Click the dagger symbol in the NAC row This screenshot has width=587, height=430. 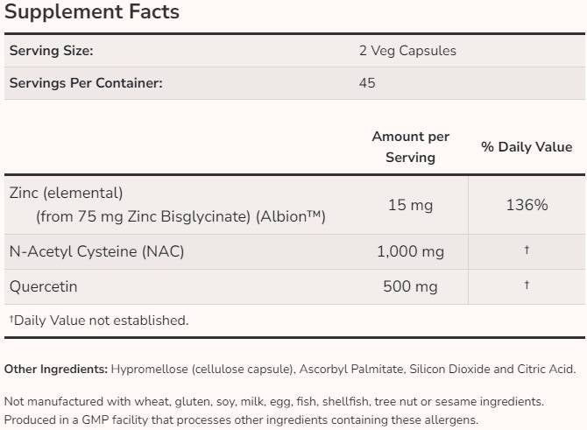tap(527, 251)
